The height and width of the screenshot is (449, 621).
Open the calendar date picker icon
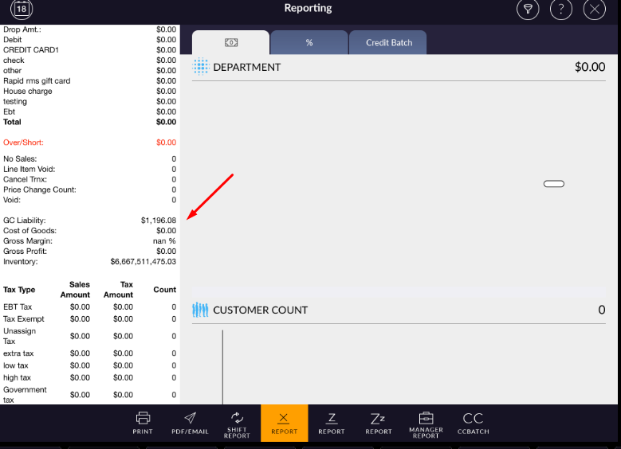[x=22, y=10]
